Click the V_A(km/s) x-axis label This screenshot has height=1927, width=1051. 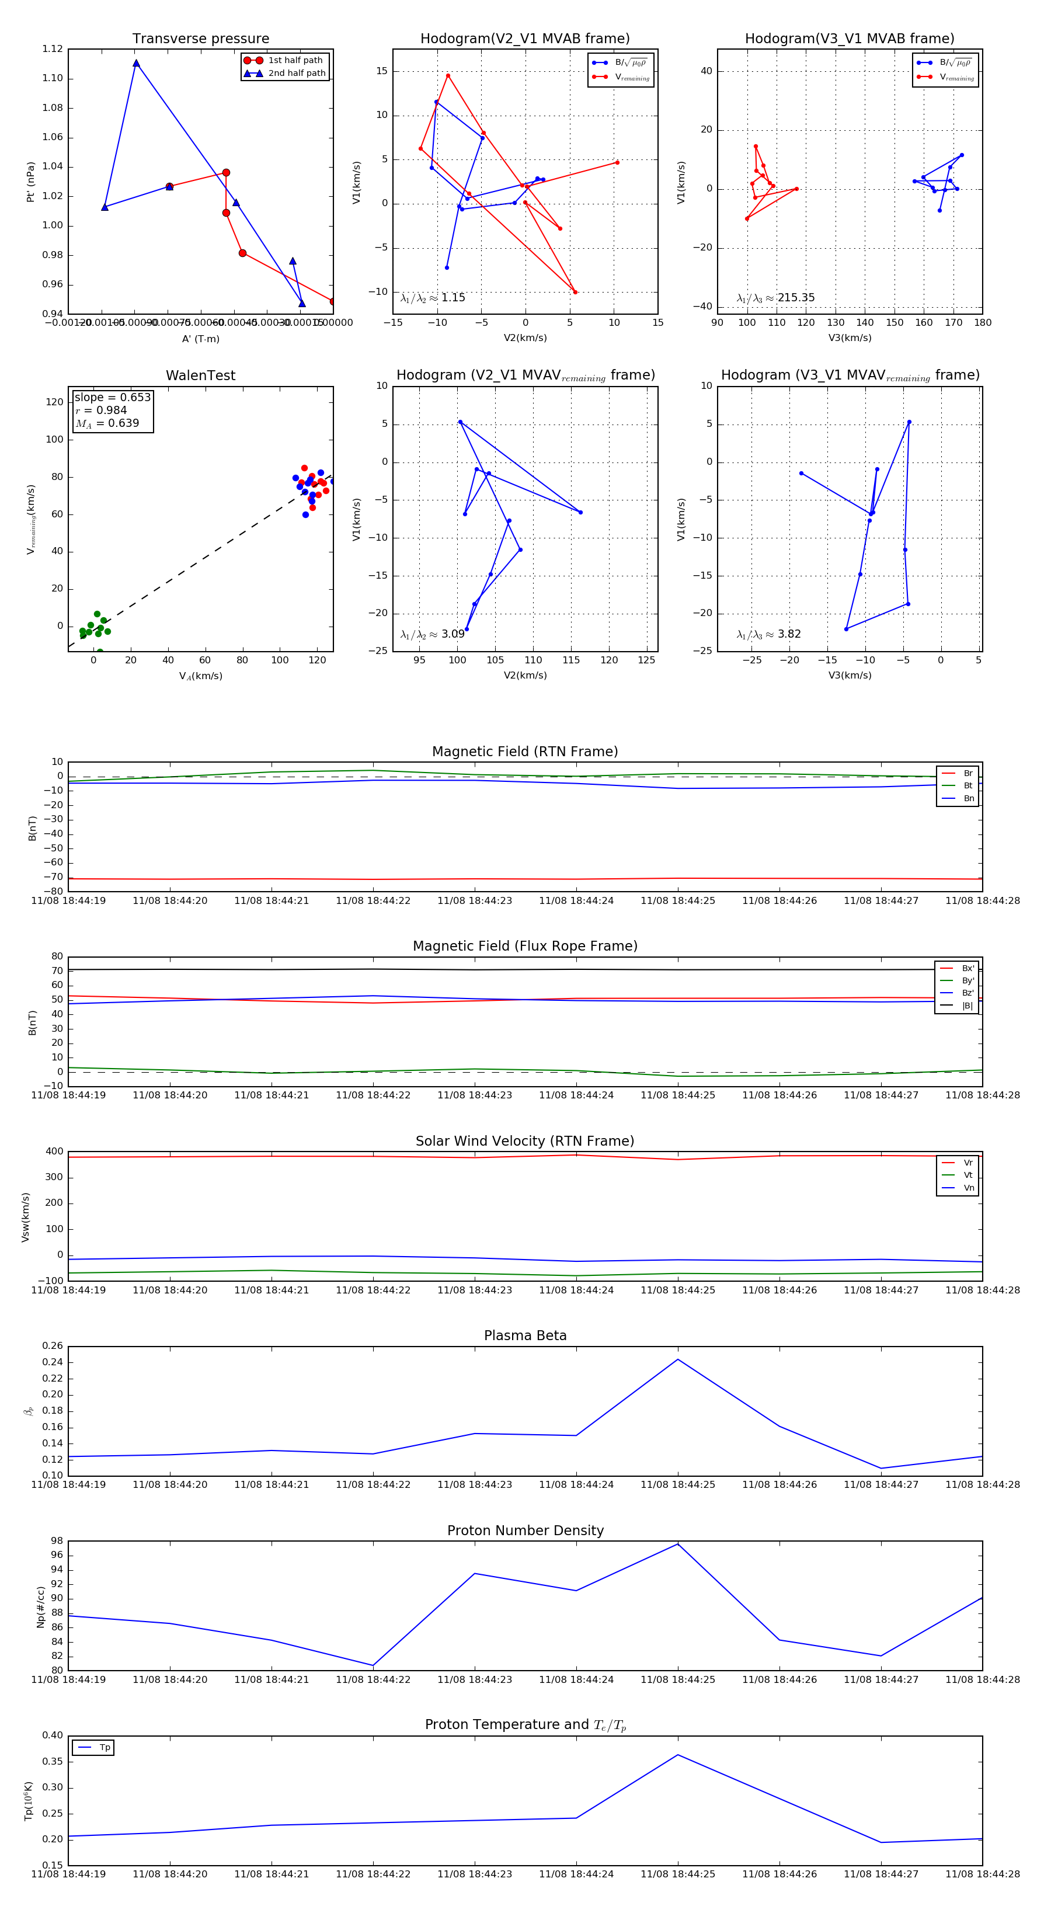click(200, 676)
